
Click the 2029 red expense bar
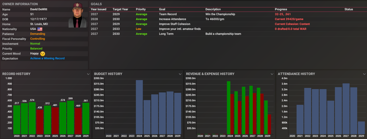tap(269, 124)
